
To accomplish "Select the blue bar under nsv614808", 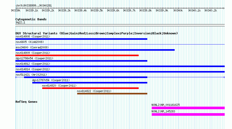I will [81, 39].
